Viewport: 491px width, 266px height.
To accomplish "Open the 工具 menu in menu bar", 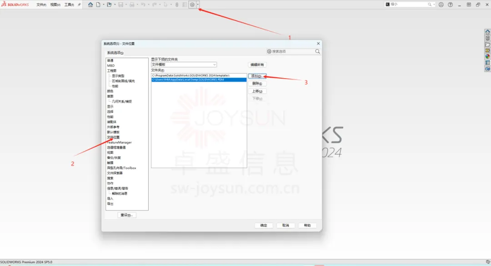I will pos(69,5).
